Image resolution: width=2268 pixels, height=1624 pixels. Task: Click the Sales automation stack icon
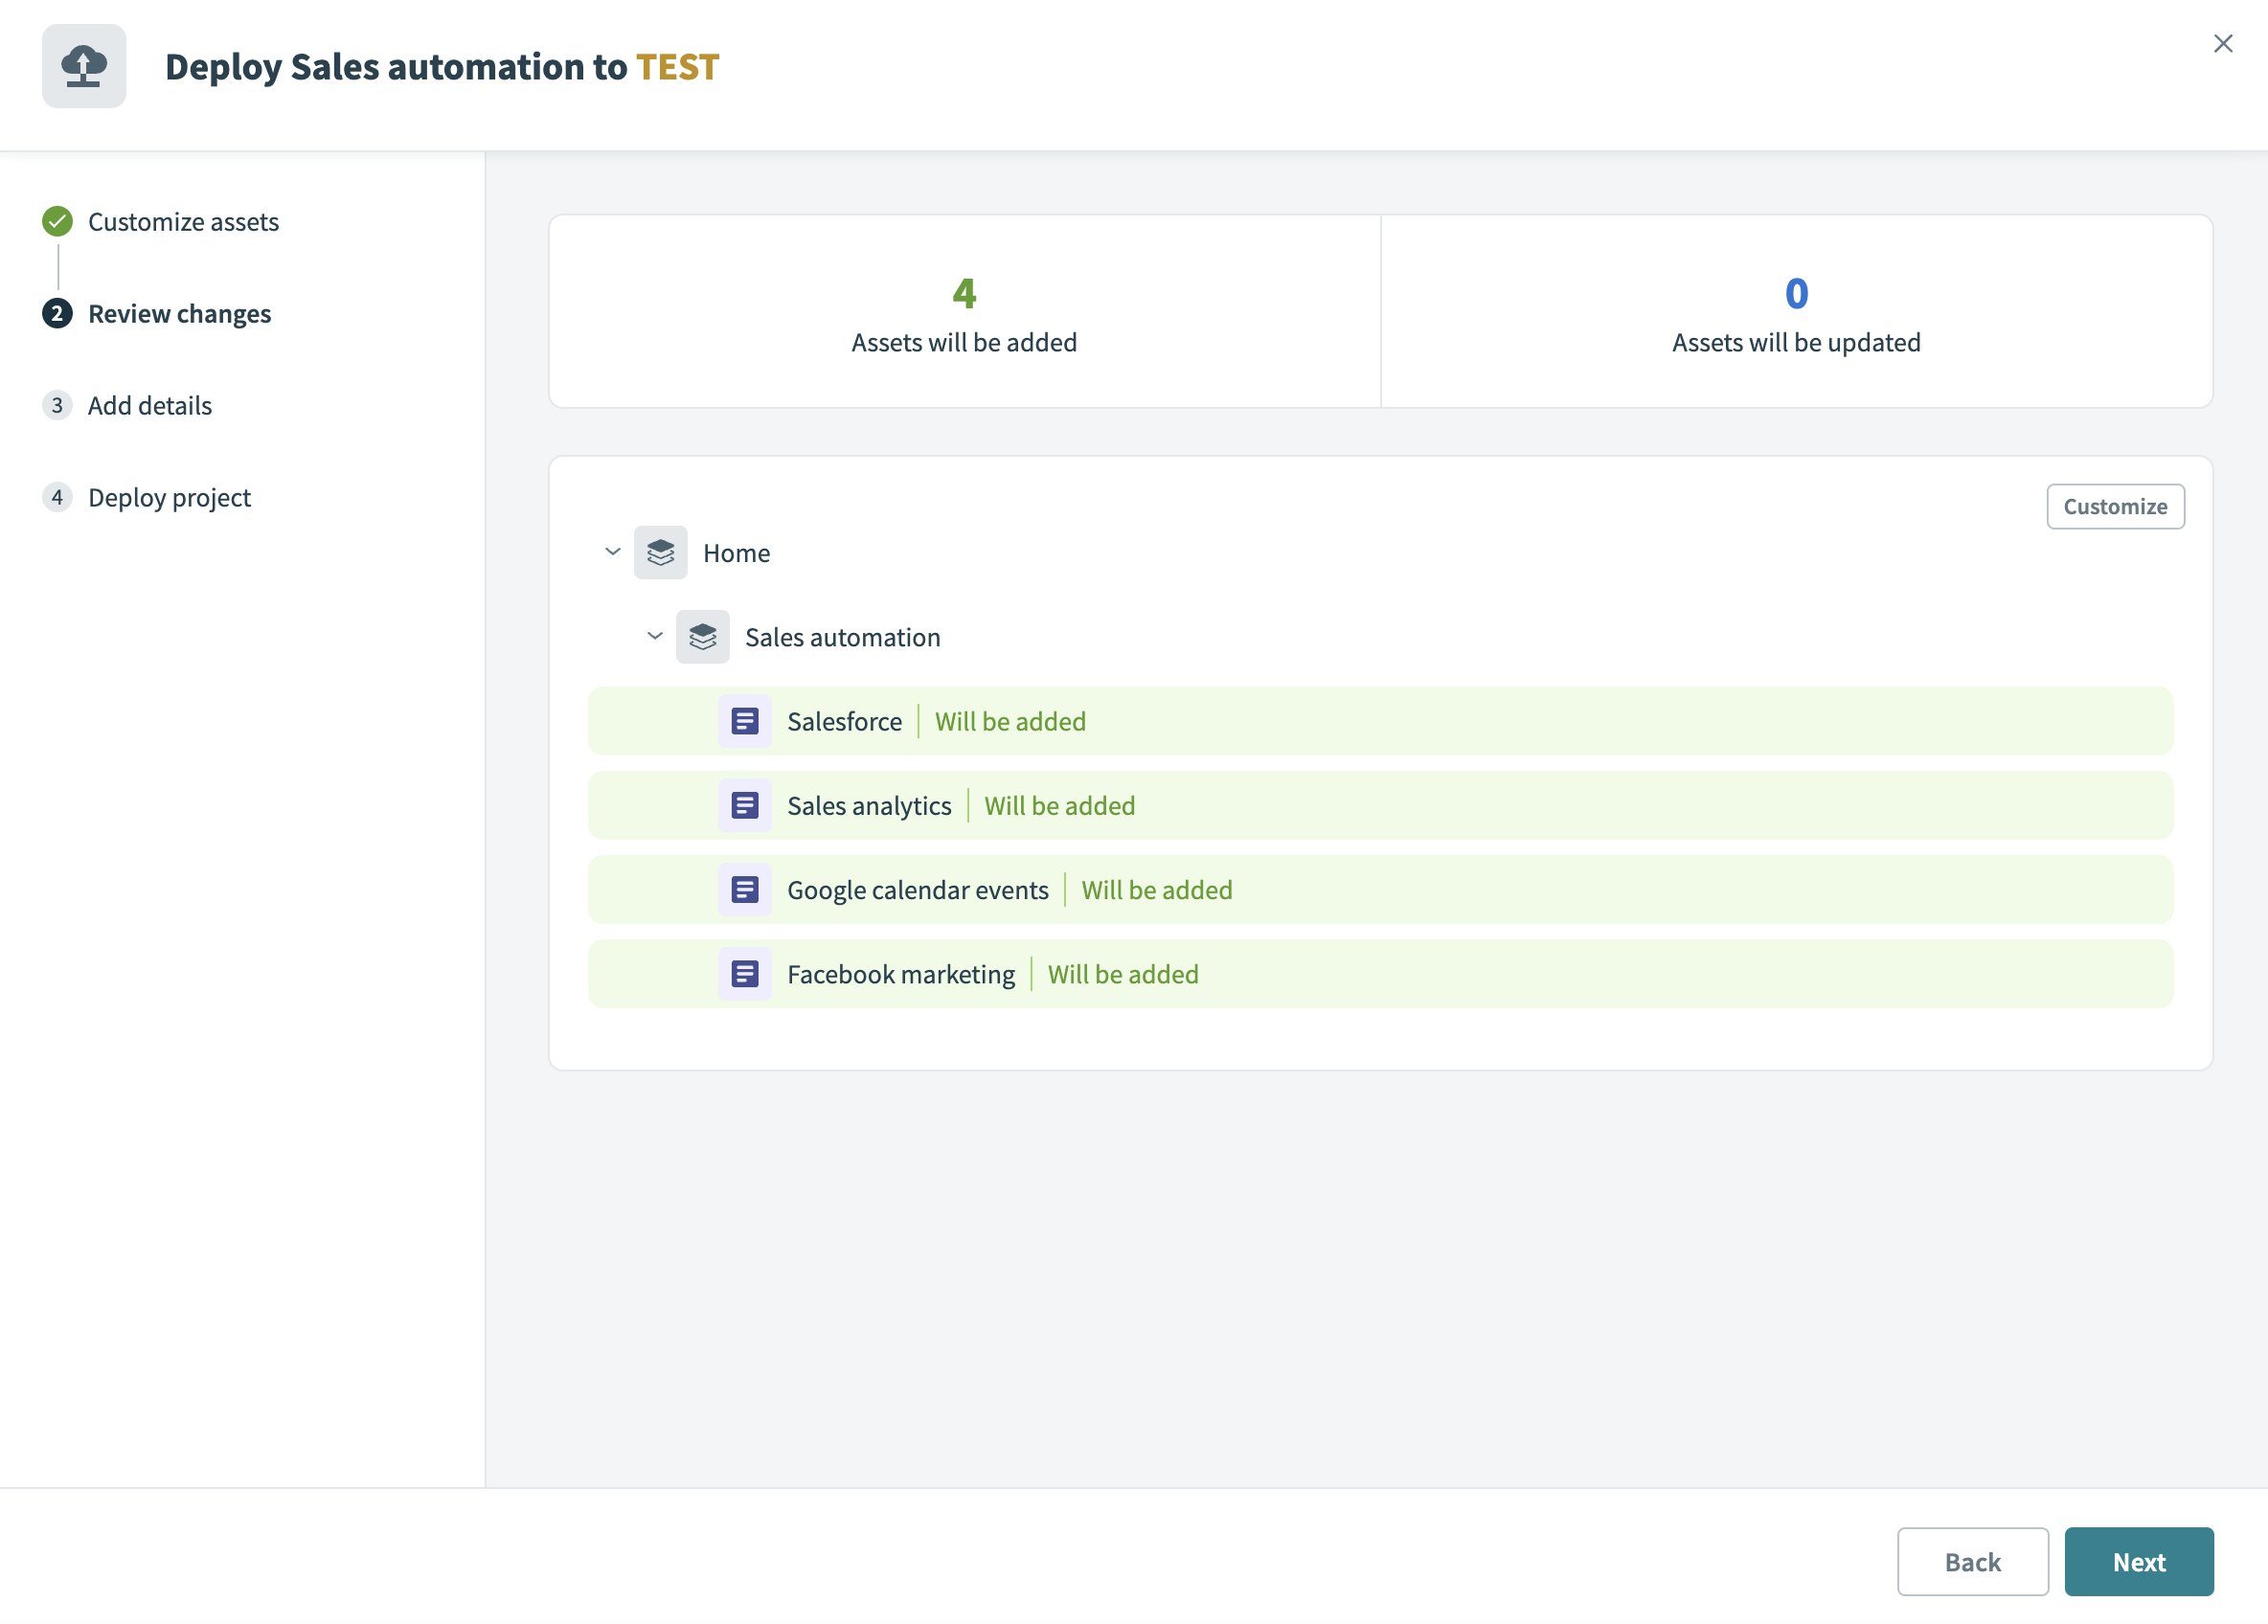(703, 637)
